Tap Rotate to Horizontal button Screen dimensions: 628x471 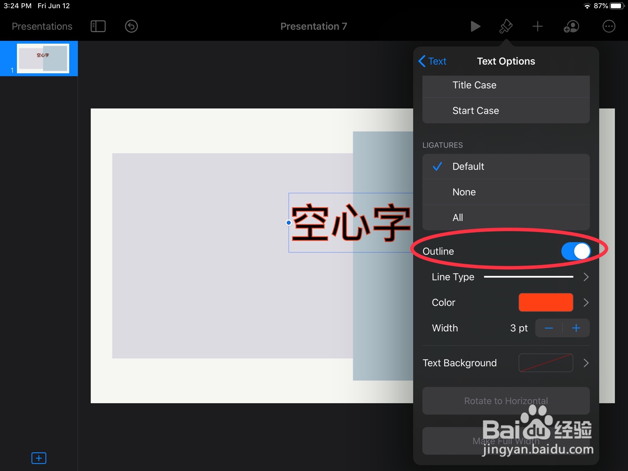506,401
